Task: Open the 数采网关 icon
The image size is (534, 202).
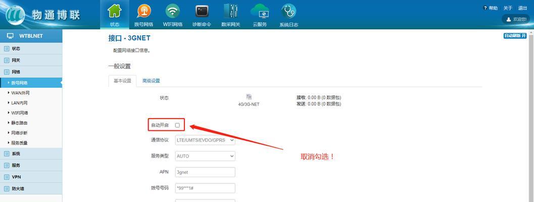Action: (230, 11)
